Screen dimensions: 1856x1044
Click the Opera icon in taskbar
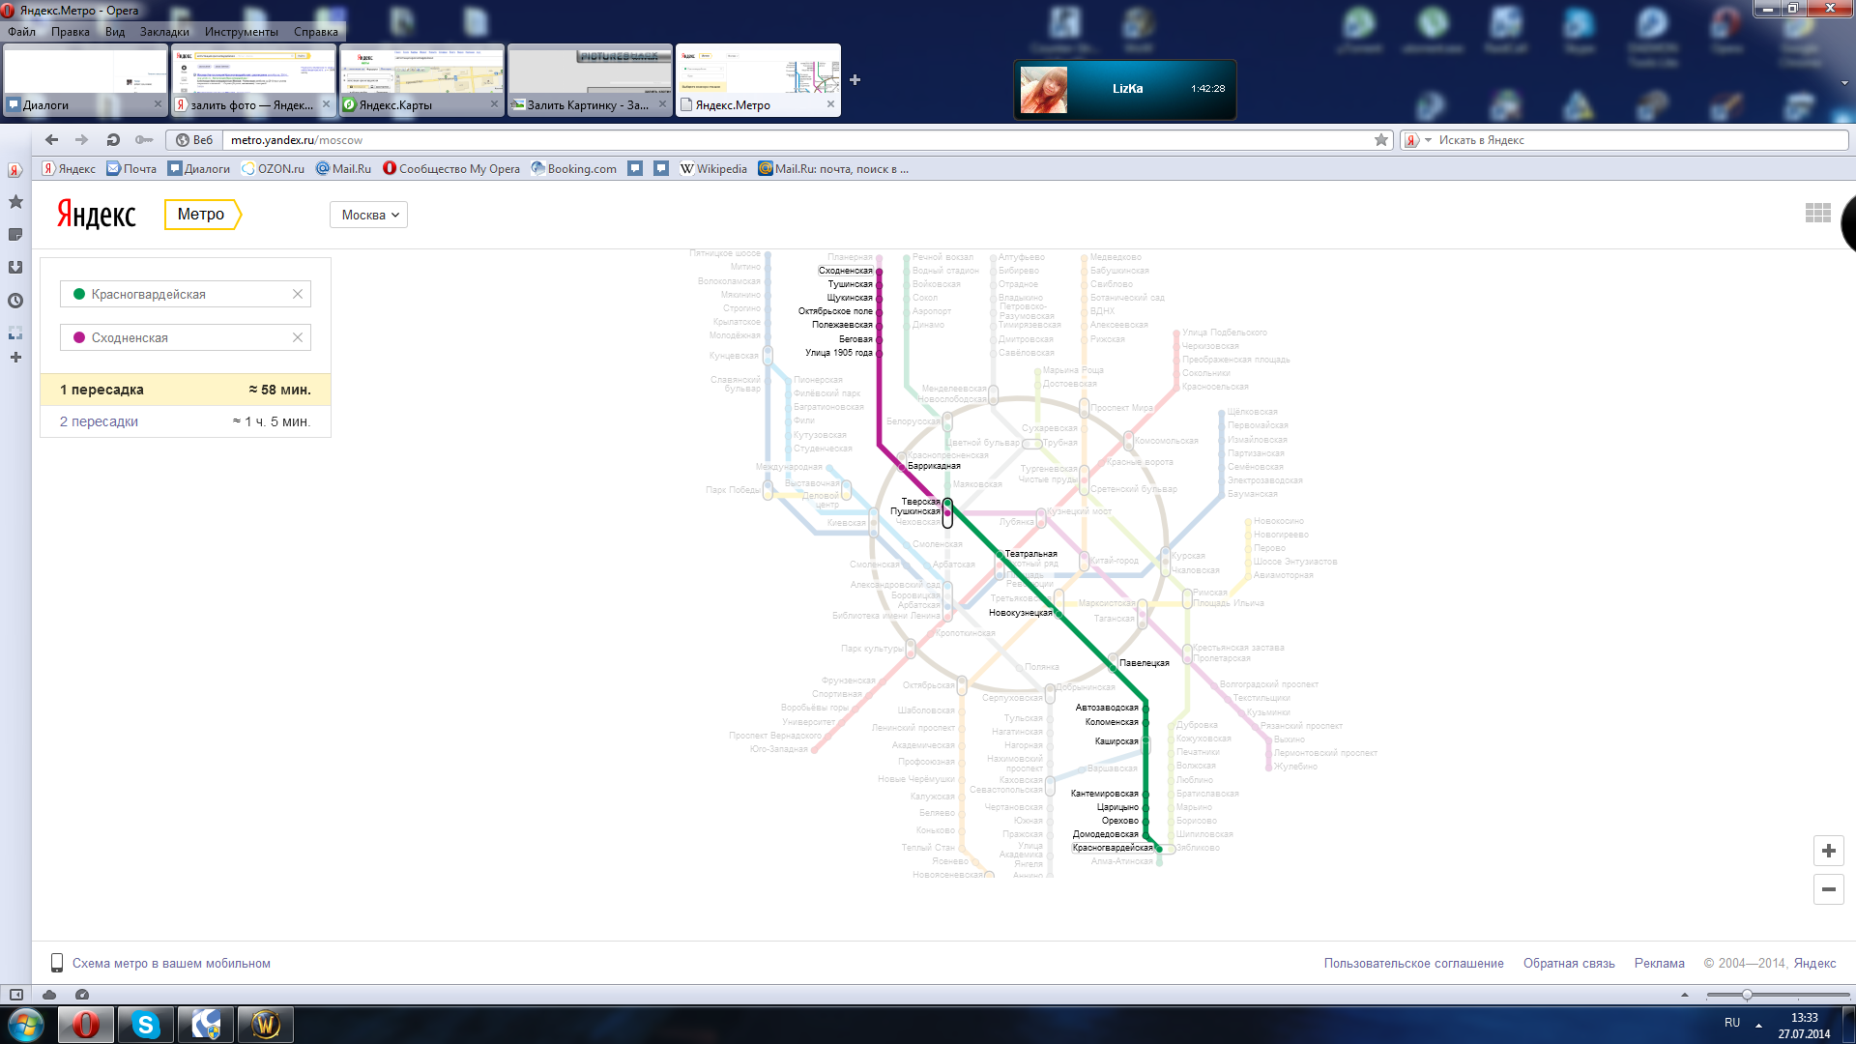pyautogui.click(x=85, y=1025)
